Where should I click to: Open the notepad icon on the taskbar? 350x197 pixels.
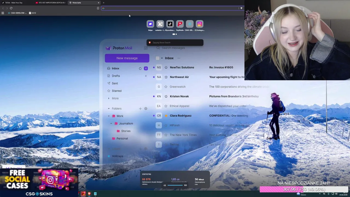(x=95, y=194)
